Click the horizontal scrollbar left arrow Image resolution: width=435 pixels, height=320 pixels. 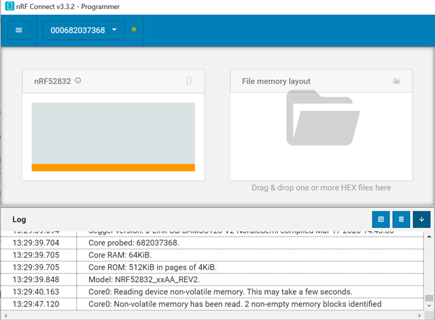(5, 315)
